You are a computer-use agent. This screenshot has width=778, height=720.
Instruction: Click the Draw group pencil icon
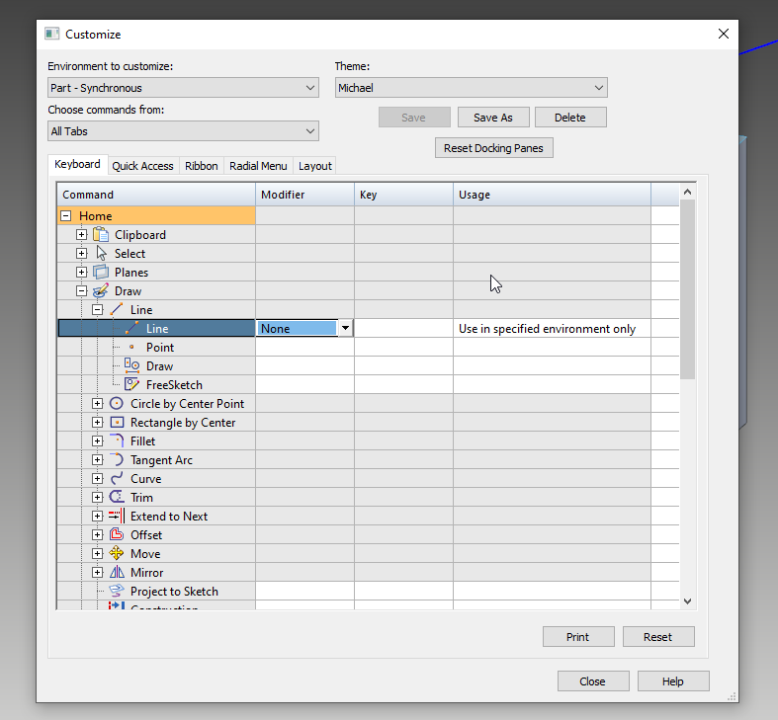[x=101, y=290]
